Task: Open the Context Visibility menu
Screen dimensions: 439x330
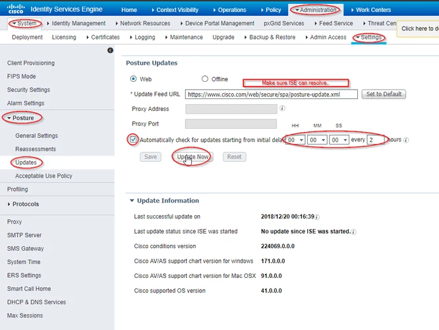Action: click(175, 10)
